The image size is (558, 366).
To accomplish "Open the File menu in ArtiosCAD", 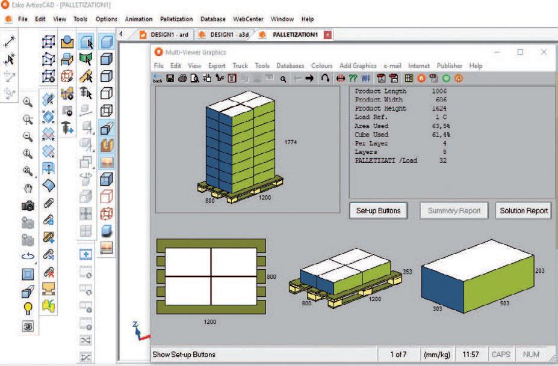I will pos(23,19).
